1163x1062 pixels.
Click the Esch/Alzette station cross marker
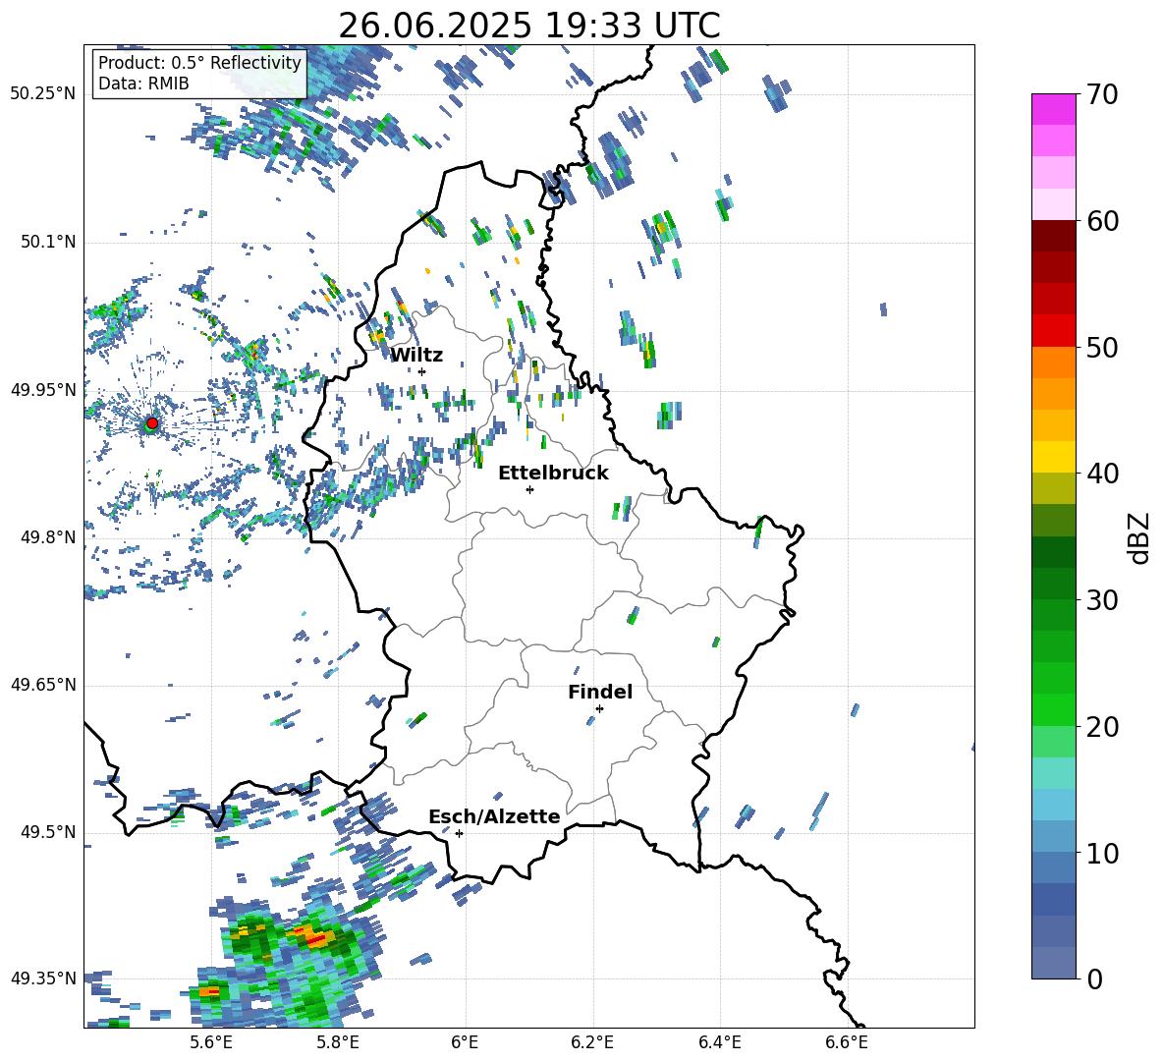tap(459, 833)
